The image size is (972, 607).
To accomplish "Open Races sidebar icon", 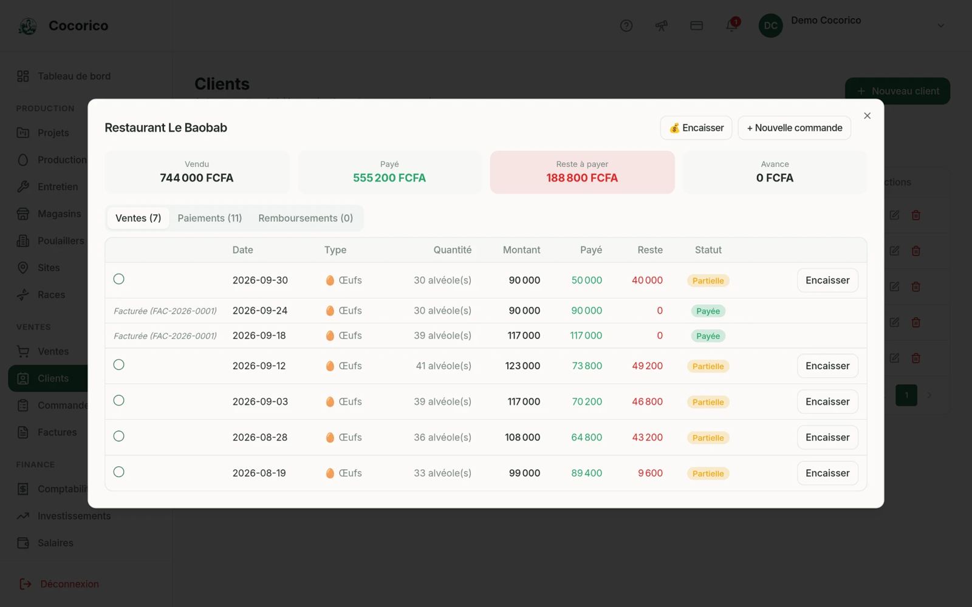I will 23,295.
